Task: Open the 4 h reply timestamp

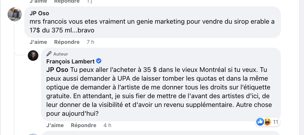Action: (107, 125)
